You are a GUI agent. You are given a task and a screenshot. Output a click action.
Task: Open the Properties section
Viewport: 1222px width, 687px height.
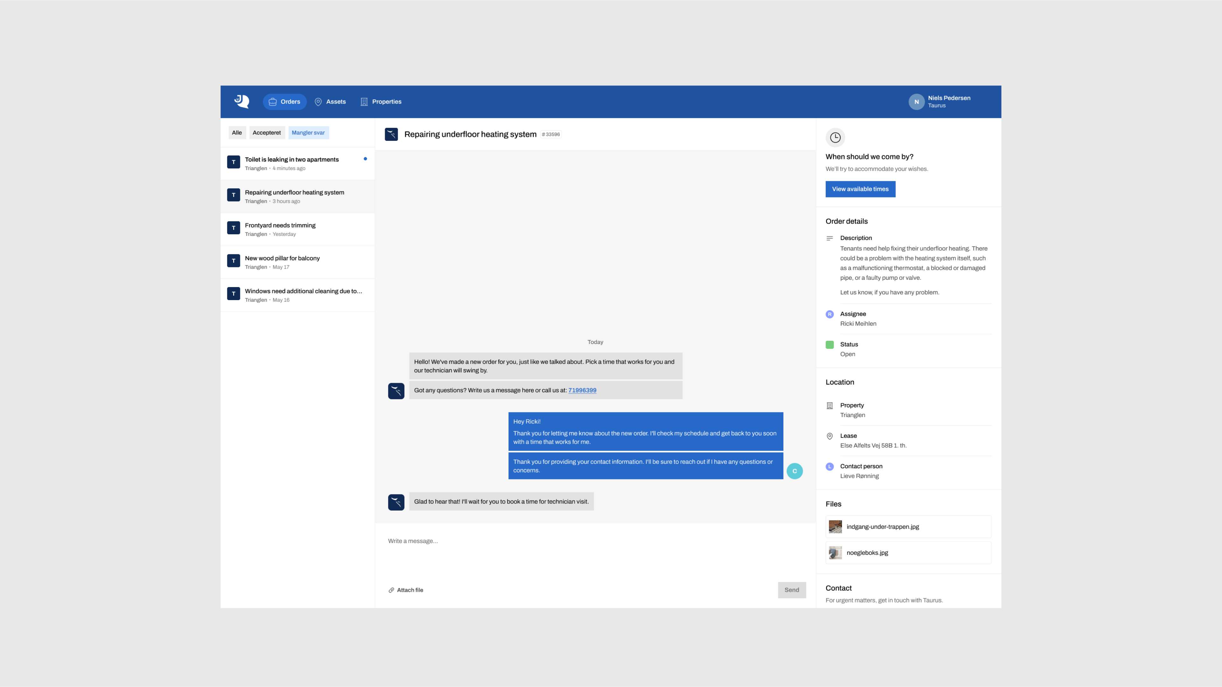point(381,102)
